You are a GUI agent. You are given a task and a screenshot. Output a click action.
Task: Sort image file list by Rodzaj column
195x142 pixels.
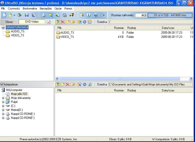click(x=140, y=28)
